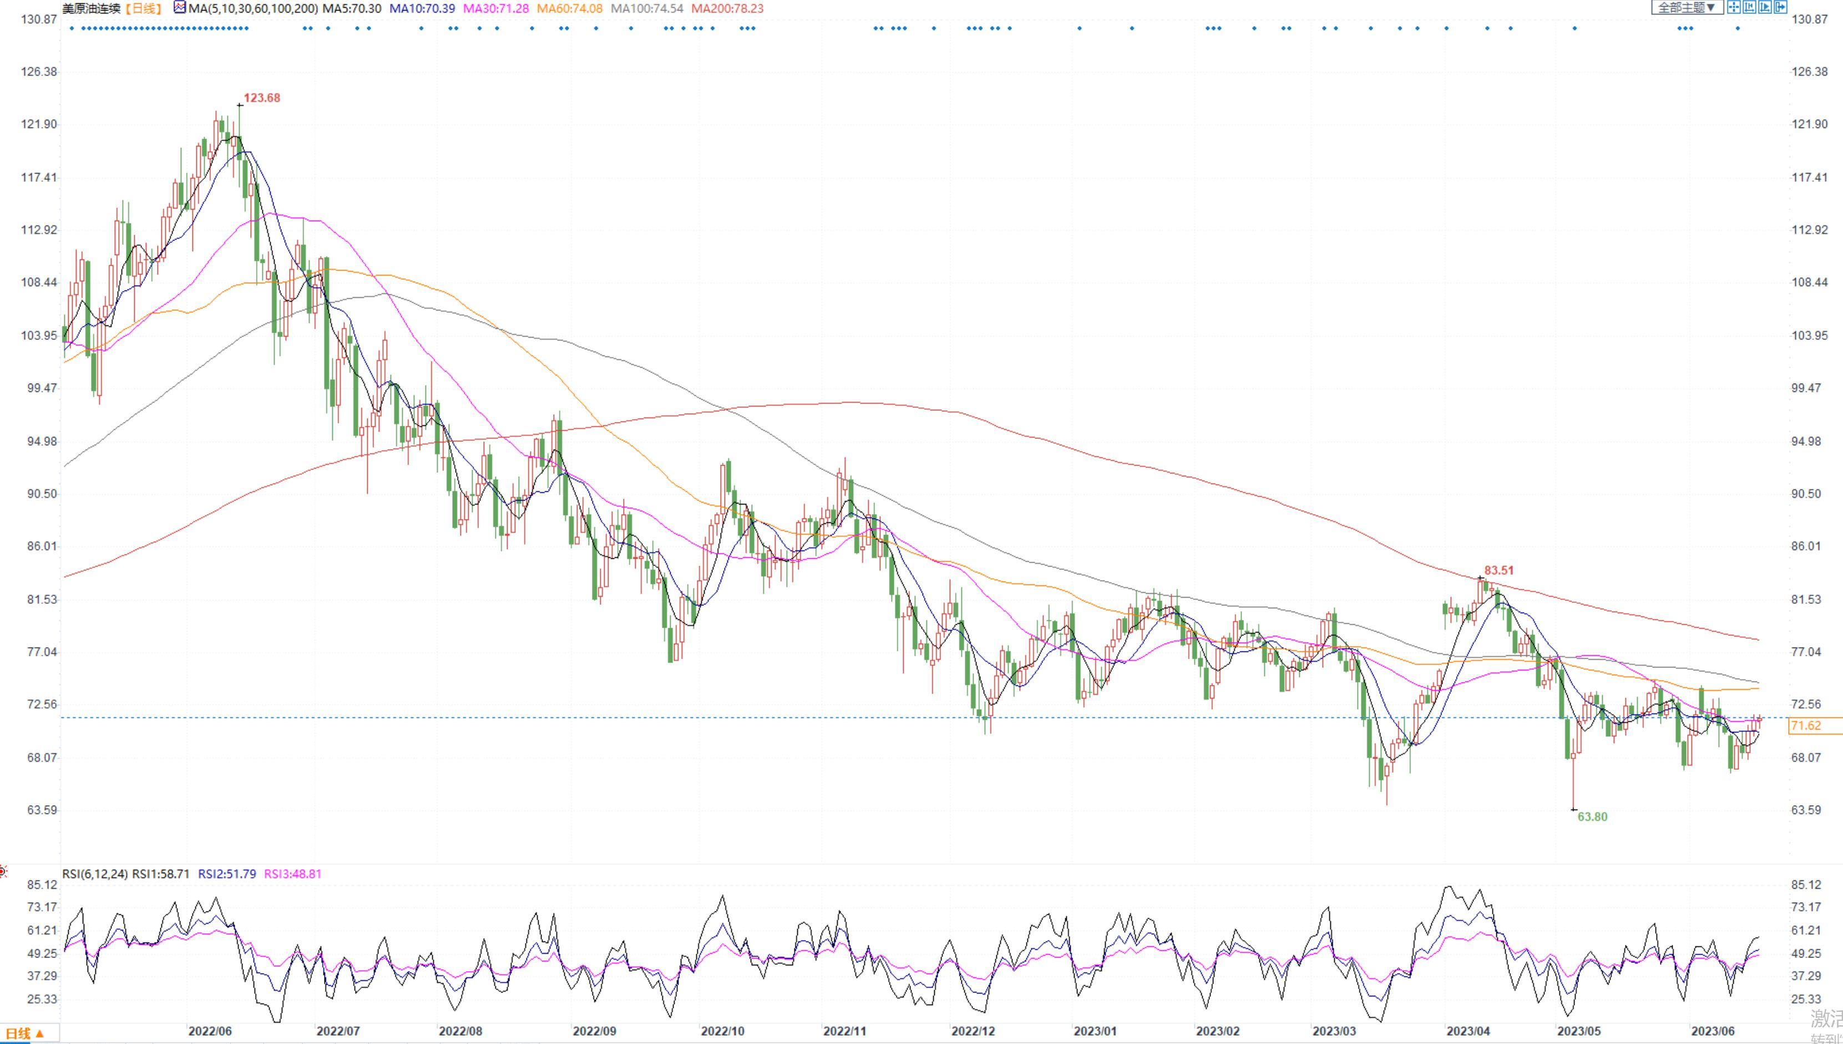Click the crosshair cursor icon
The width and height of the screenshot is (1843, 1044).
pos(1734,7)
